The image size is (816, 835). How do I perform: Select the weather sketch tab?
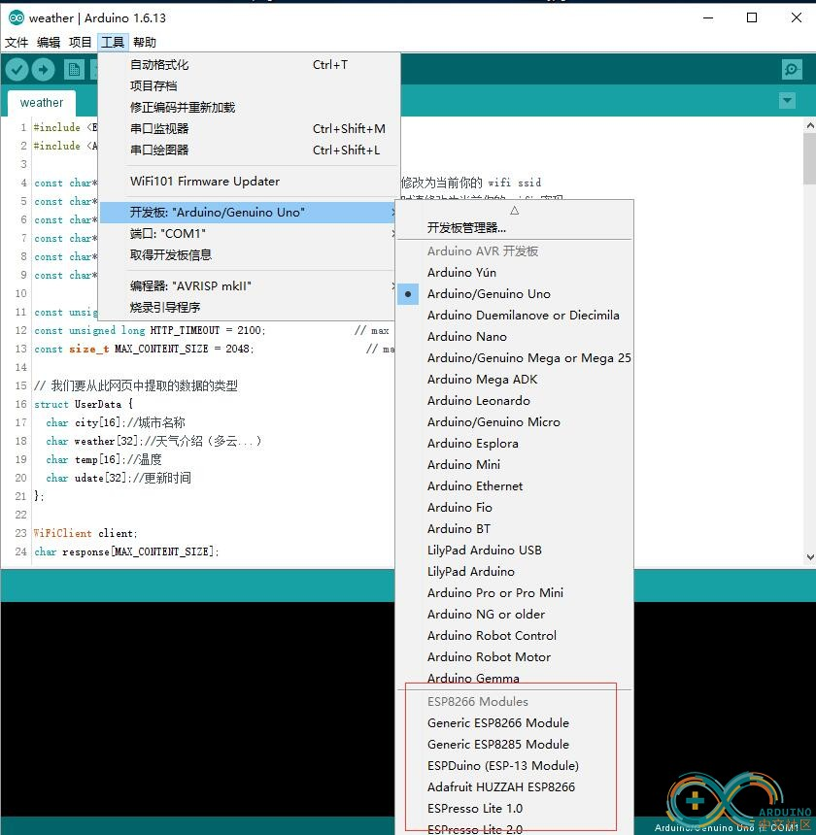click(42, 103)
